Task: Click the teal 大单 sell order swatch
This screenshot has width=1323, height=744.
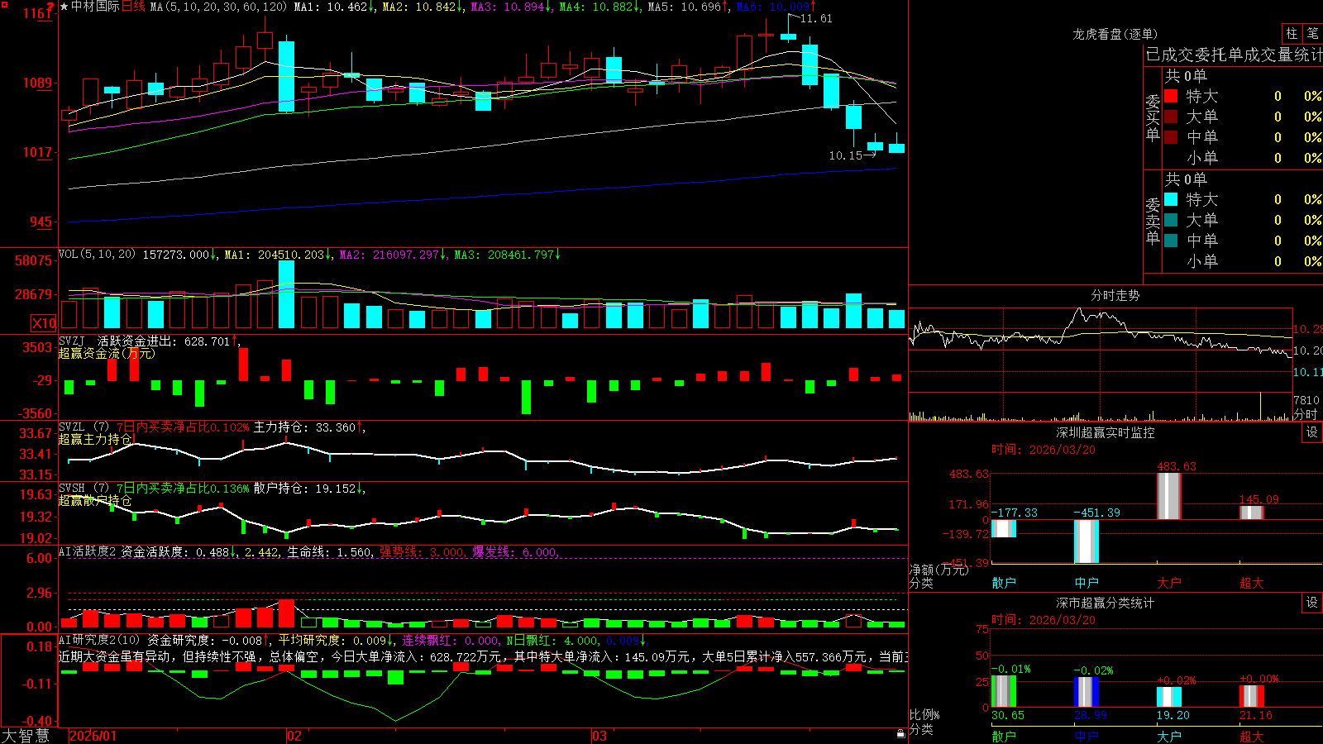Action: pyautogui.click(x=1171, y=220)
